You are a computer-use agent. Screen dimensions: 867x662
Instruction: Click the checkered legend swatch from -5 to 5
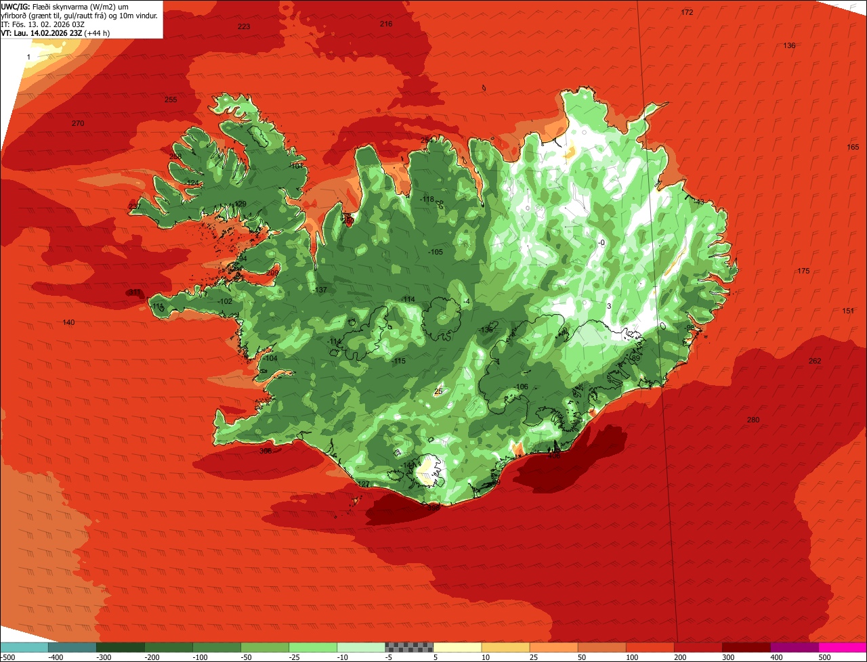pos(409,647)
